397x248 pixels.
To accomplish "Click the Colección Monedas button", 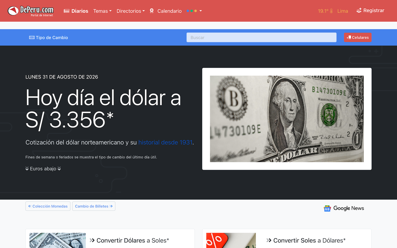I will pos(48,206).
